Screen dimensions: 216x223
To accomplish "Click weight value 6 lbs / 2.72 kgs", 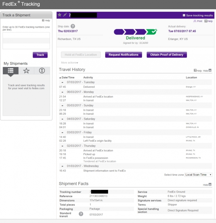I will (177, 196).
